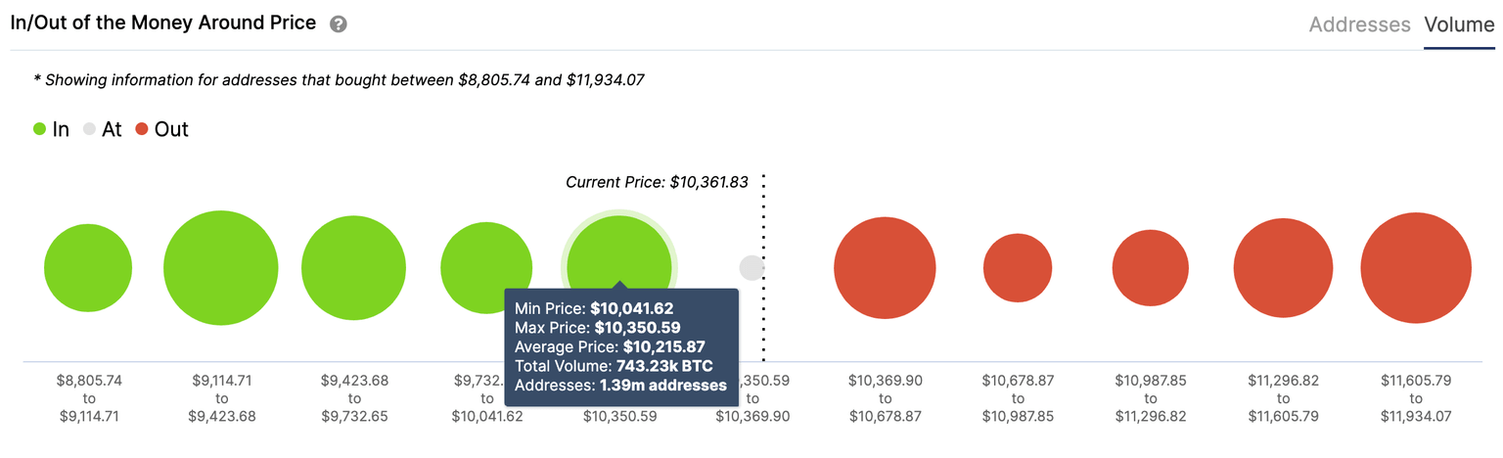Click red bubble for $10,369.90 to $10,678.87
The image size is (1503, 458).
pos(885,267)
